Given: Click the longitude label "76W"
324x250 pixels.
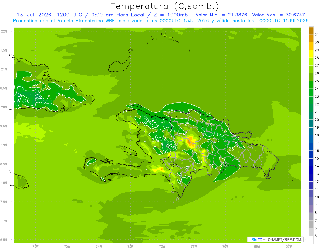Looking at the screenshot, I should coord(35,246).
